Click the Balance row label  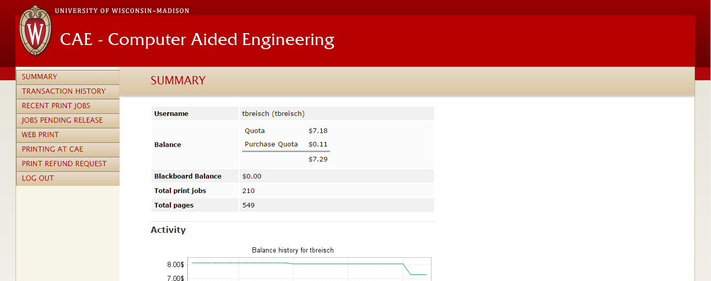pyautogui.click(x=168, y=145)
